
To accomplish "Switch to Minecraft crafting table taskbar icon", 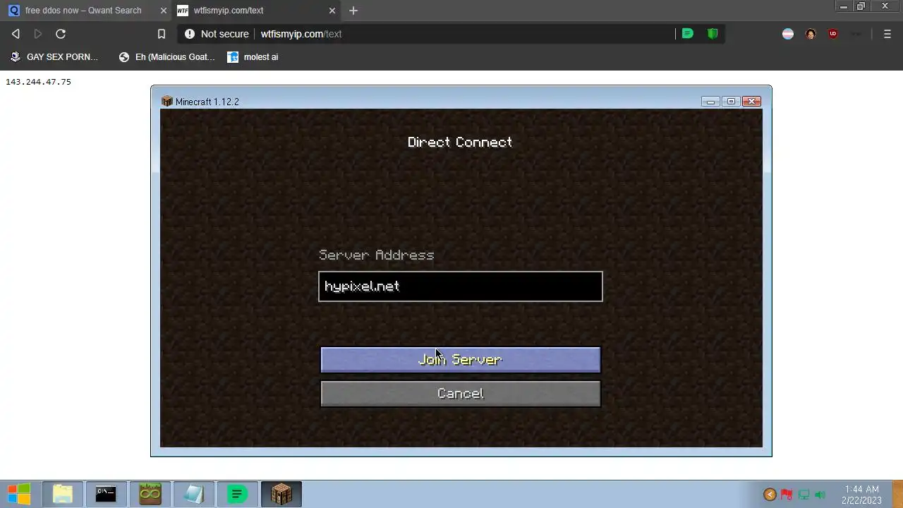I will coord(281,495).
